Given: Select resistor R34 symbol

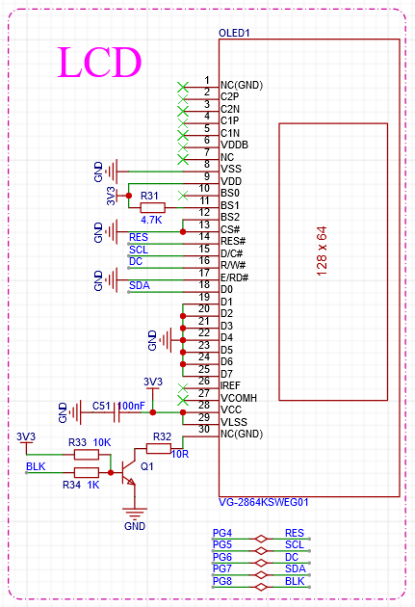Looking at the screenshot, I should 87,473.
